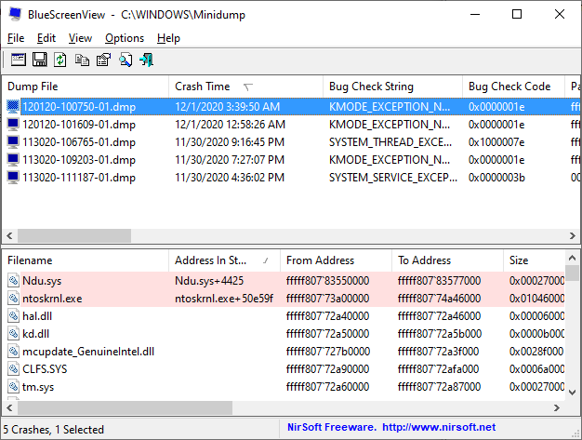Viewport: 582px width, 440px height.
Task: Click crash time 12/1/2020 3:39:50 AM
Action: pos(228,107)
